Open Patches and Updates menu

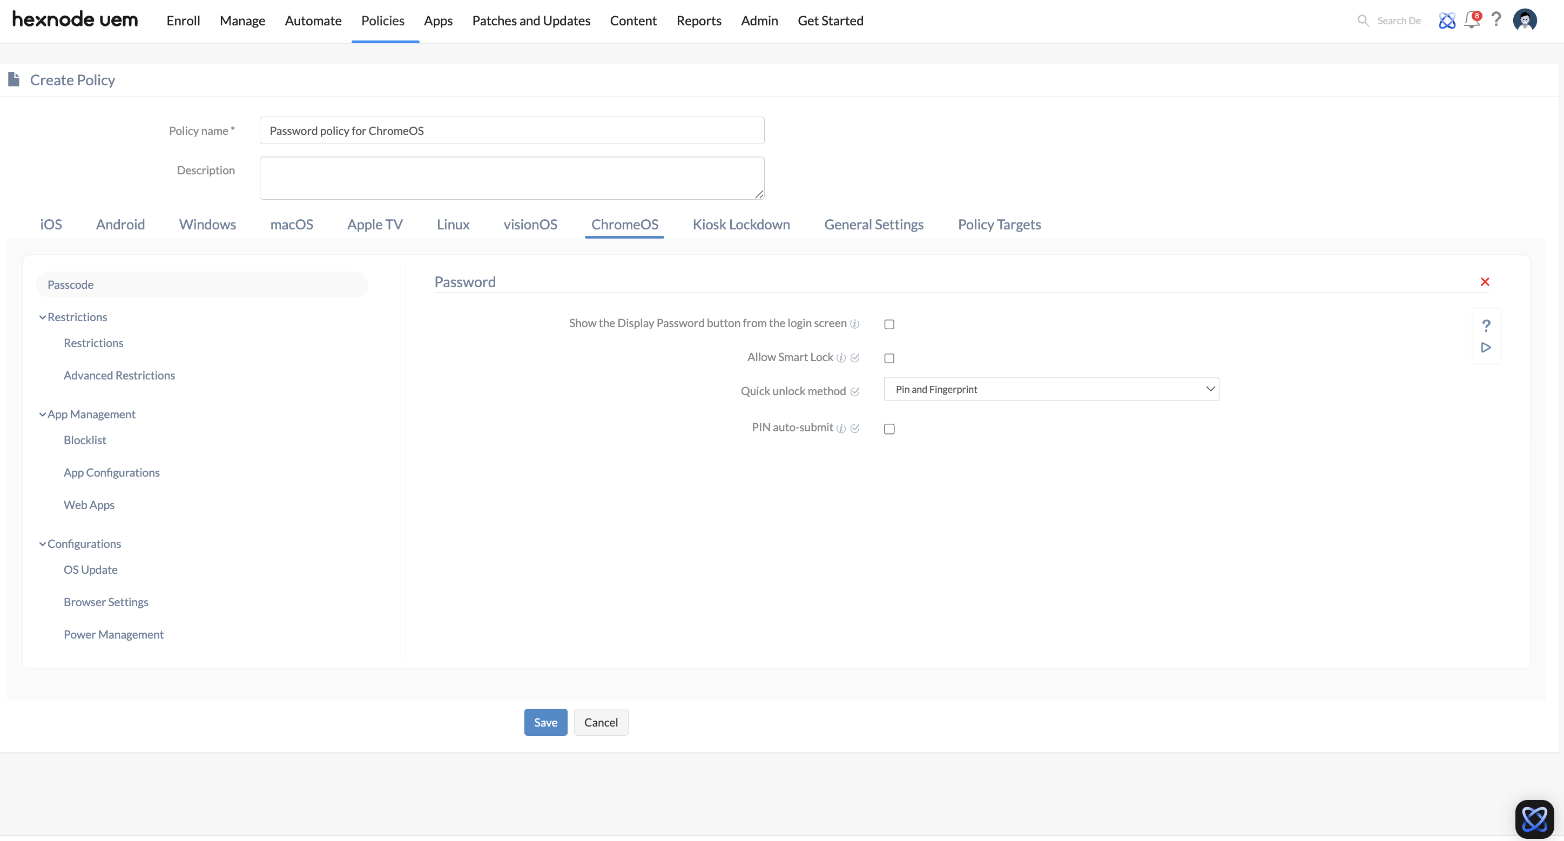(531, 21)
